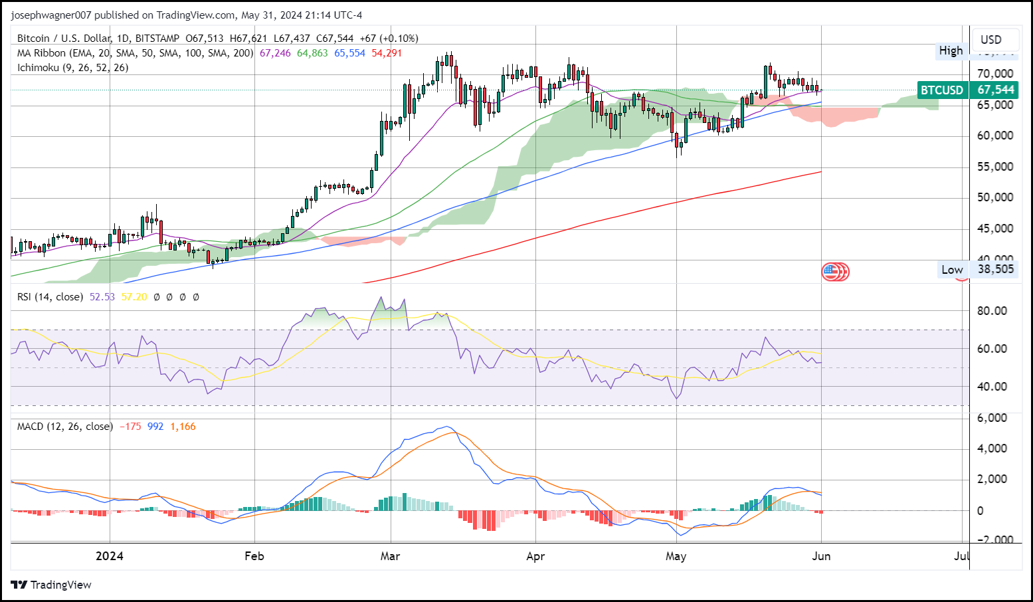Click the Low price marker label
This screenshot has width=1033, height=602.
[951, 270]
